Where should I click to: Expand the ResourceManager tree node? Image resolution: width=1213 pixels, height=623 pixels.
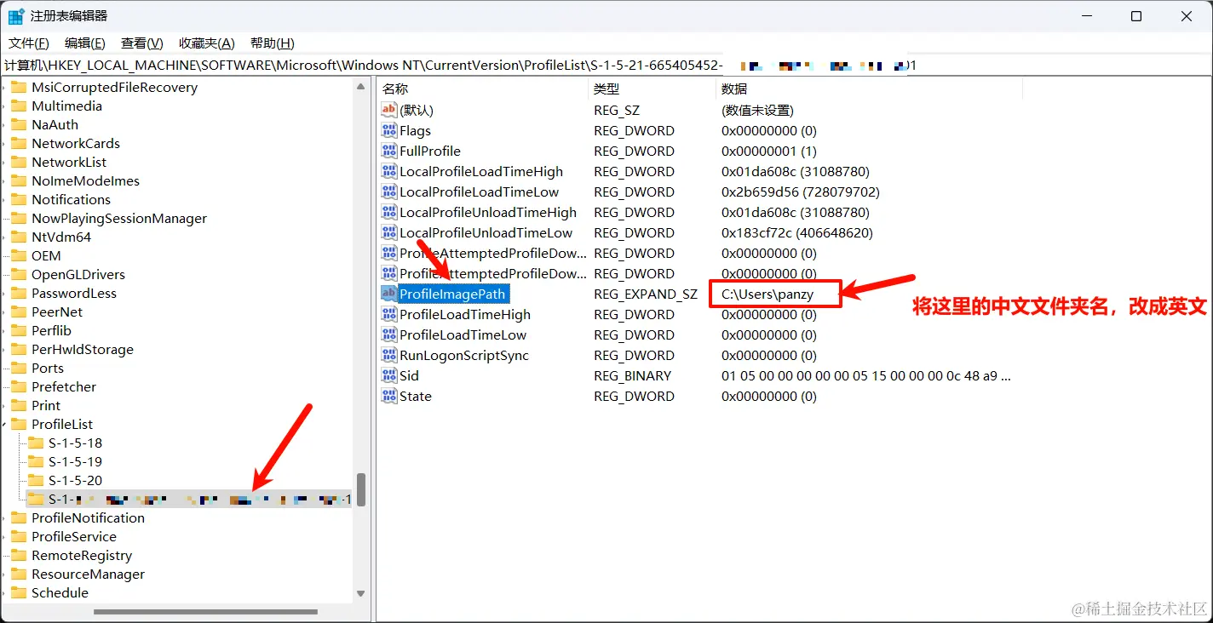pyautogui.click(x=4, y=574)
